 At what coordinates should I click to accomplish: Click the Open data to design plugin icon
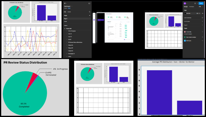tap(185, 37)
